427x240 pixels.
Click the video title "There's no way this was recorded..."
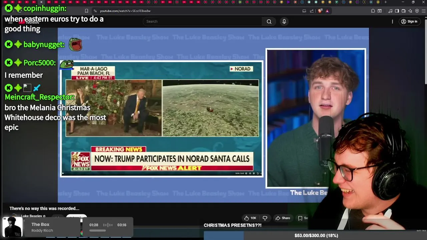[44, 208]
